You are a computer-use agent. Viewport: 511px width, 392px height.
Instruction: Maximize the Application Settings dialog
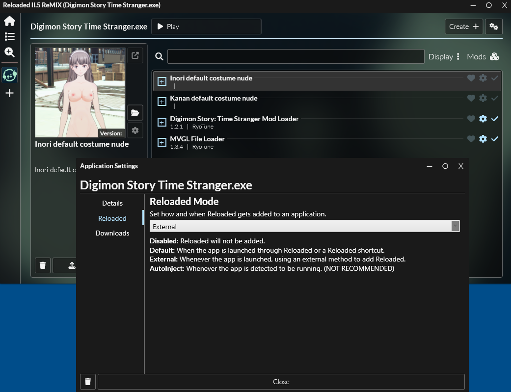coord(445,166)
